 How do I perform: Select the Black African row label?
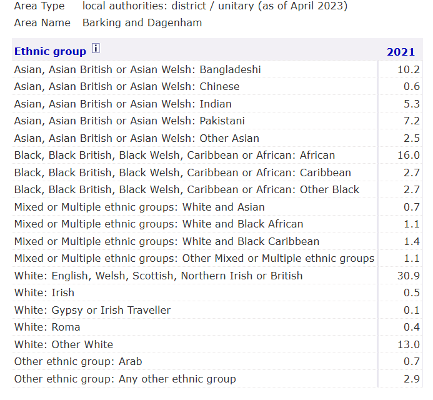[174, 156]
